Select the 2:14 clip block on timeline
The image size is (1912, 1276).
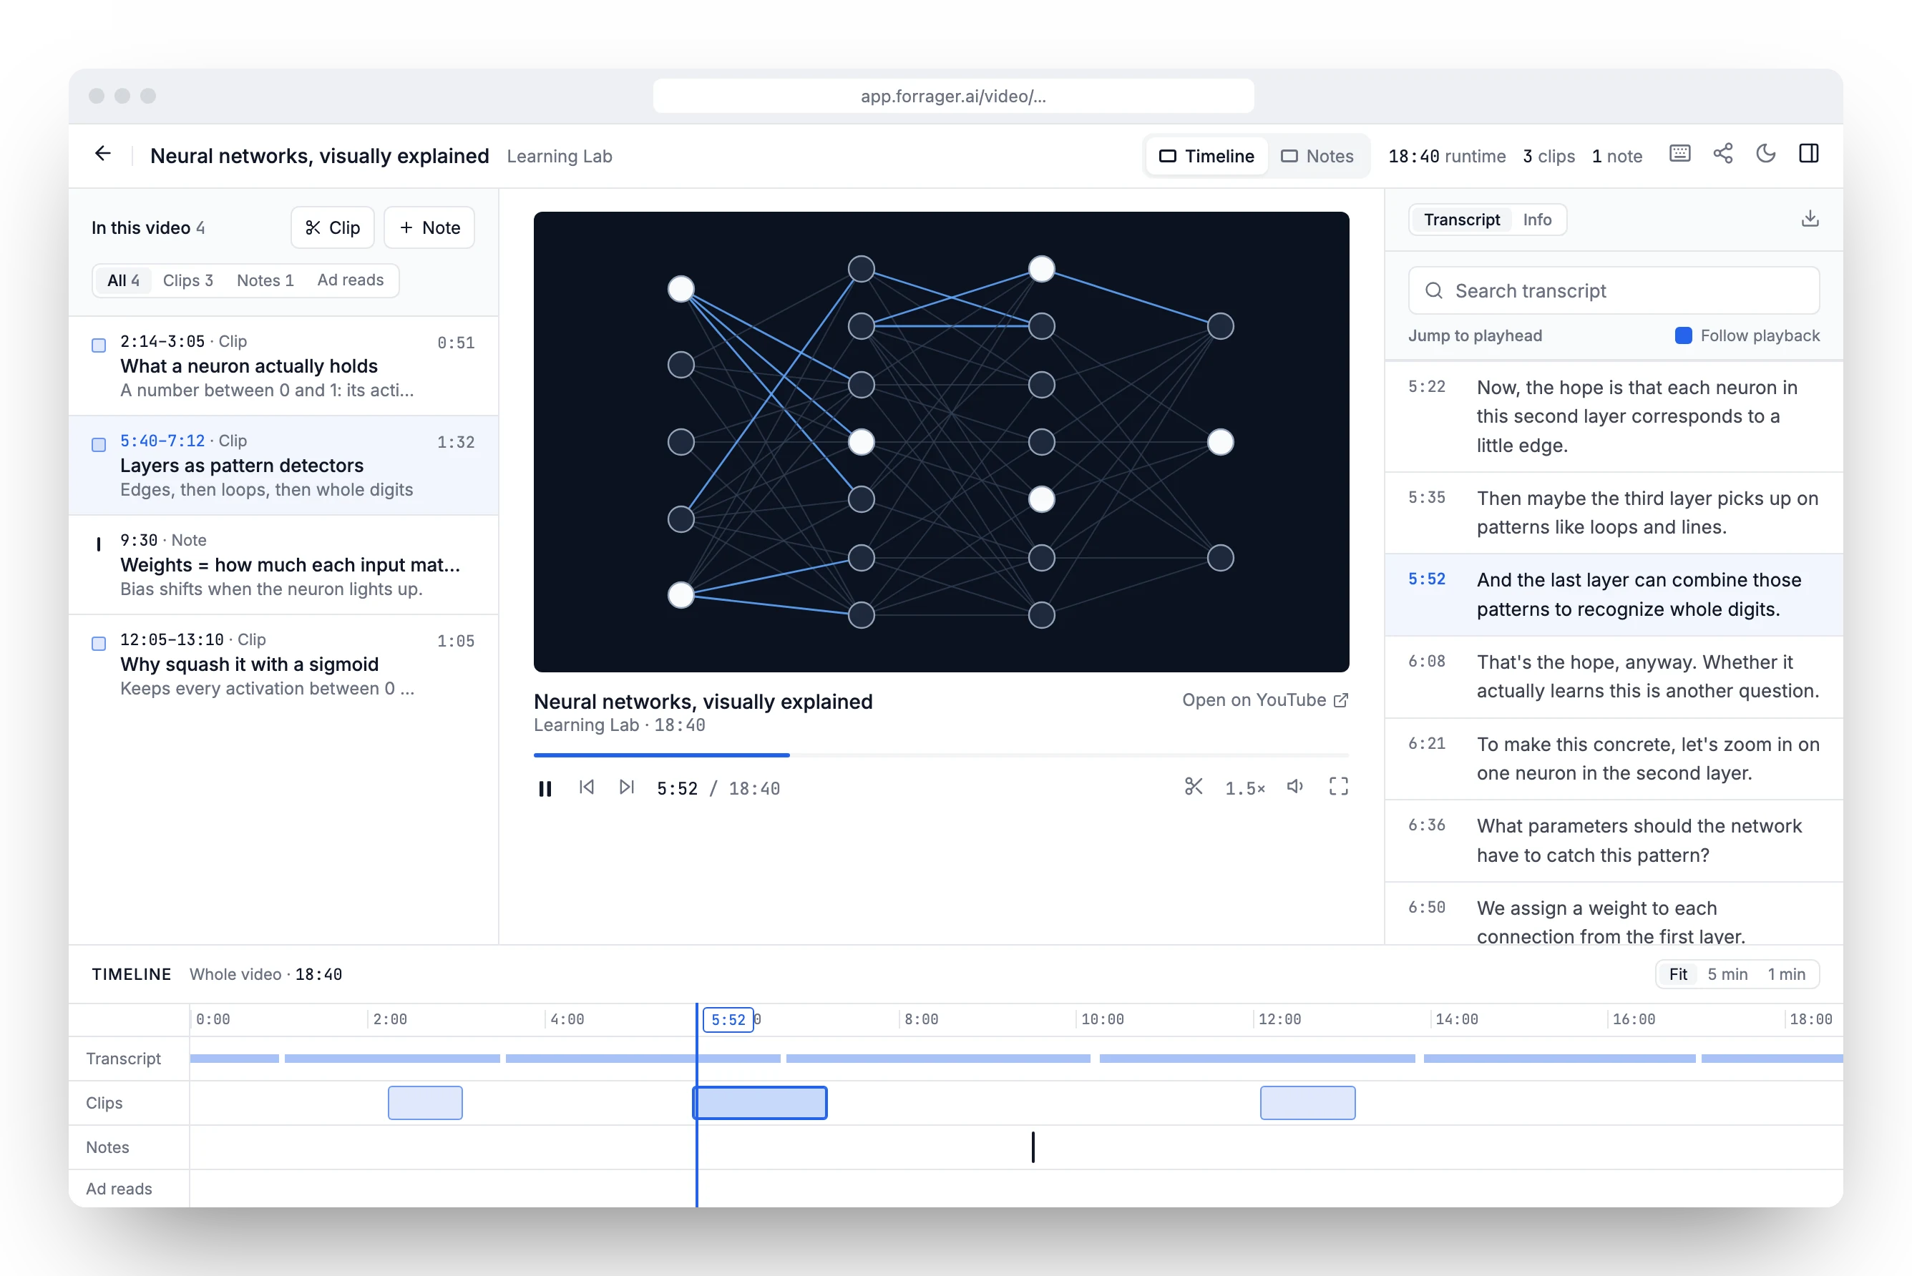tap(425, 1103)
